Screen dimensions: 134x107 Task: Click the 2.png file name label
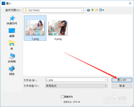58,39
